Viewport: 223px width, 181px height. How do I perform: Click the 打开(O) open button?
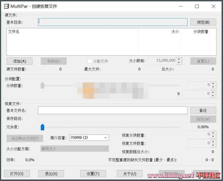(x=17, y=174)
